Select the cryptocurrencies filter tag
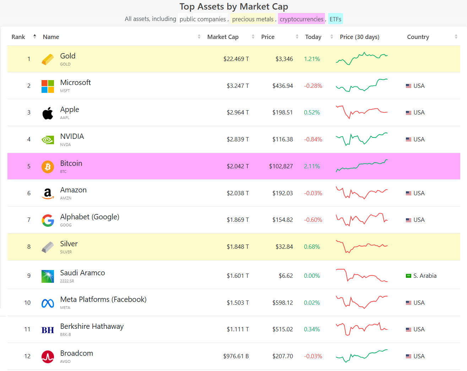Screen dimensions: 467x371 pos(302,19)
